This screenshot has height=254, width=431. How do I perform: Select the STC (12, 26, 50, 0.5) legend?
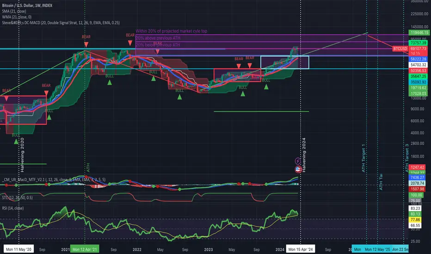pyautogui.click(x=17, y=198)
